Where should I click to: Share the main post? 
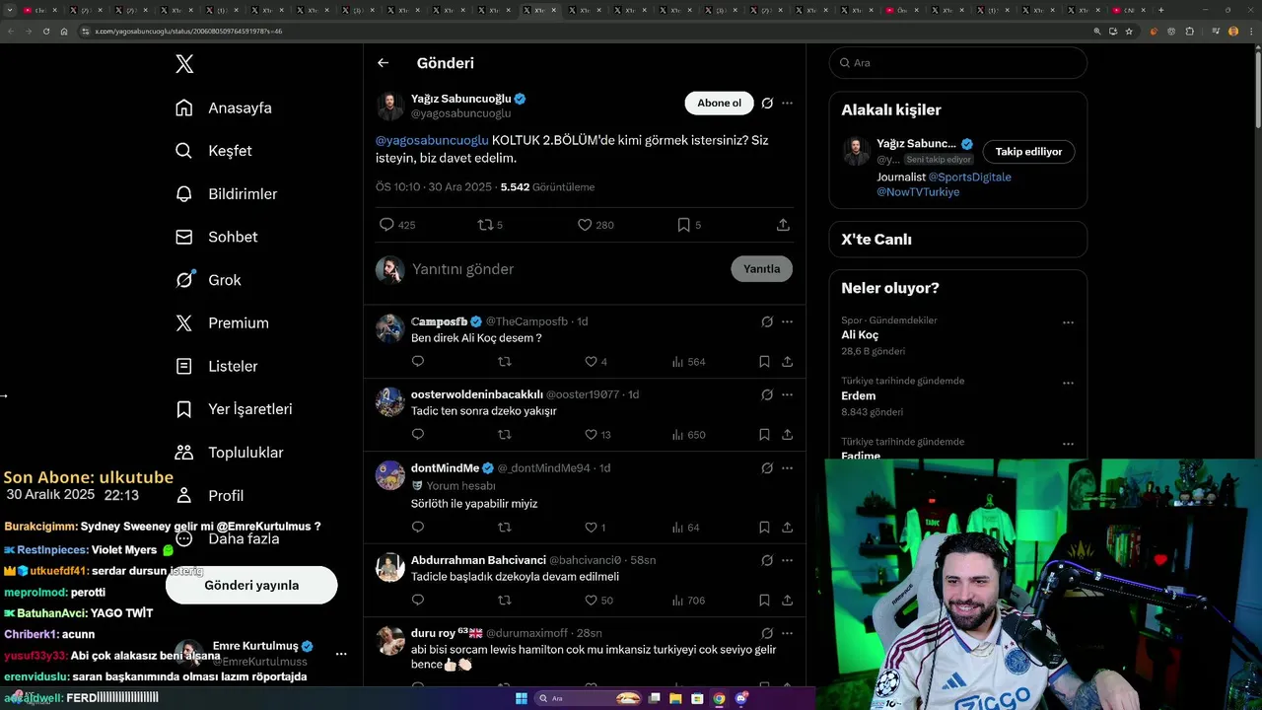coord(783,225)
